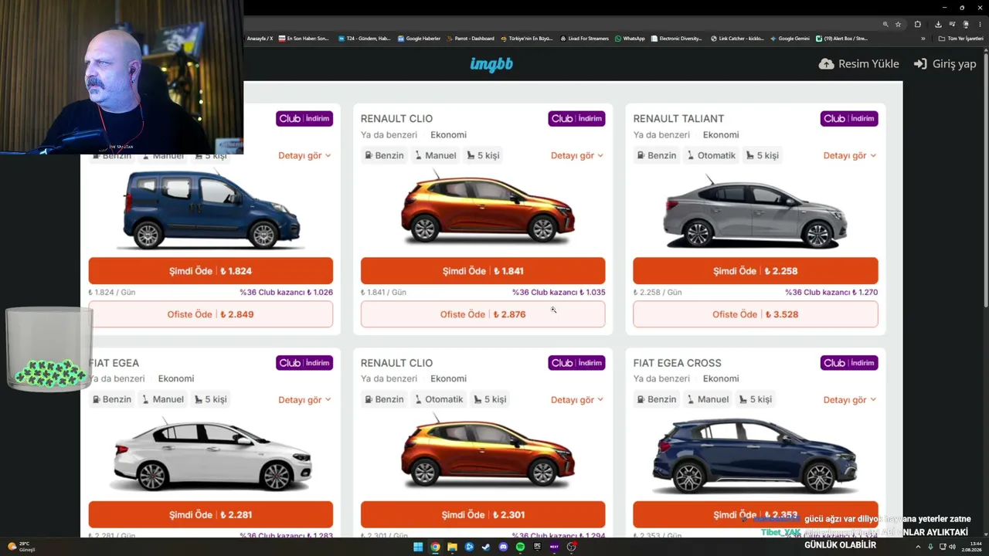Open Discord from the taskbar
Screen dimensions: 989x556
coord(503,547)
